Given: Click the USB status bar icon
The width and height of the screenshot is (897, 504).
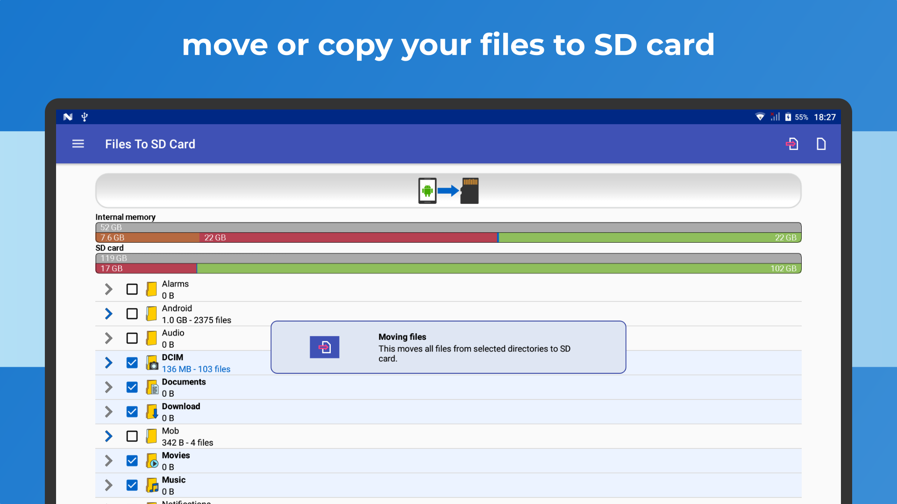Looking at the screenshot, I should click(x=85, y=117).
